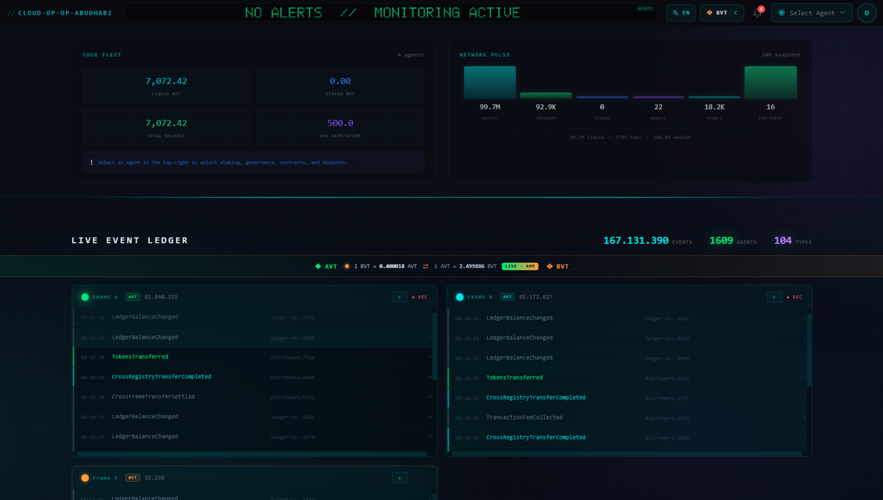Click the Supply bar in Network Pulse

490,82
